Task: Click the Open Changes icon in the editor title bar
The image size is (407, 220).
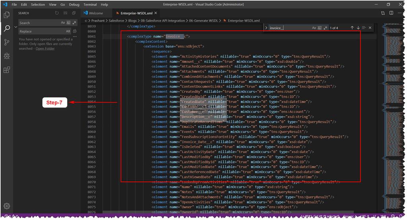Action: click(383, 13)
